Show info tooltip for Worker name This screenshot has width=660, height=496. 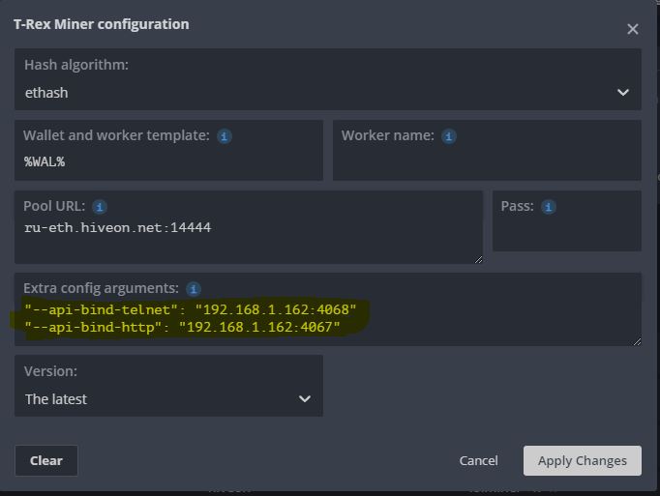pos(449,136)
